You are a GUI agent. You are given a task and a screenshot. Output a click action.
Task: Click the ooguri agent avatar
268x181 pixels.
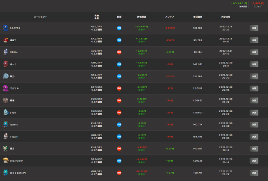point(5,136)
